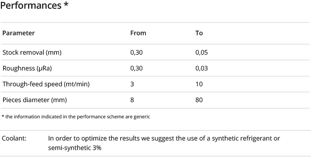Select the Roughness (µRa) row label

click(x=27, y=68)
